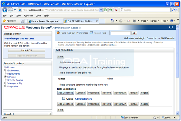Click View changes and restarts link
Image resolution: width=181 pixels, height=121 pixels.
point(19,39)
